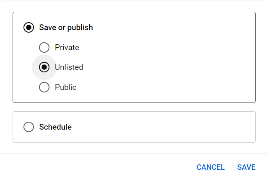Click the SAVE button
The width and height of the screenshot is (267, 179).
246,167
